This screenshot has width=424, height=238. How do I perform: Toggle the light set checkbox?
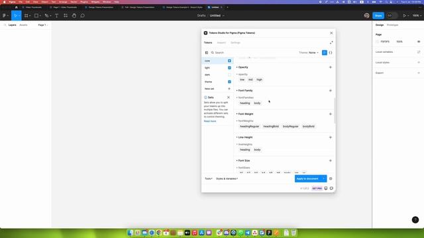229,67
